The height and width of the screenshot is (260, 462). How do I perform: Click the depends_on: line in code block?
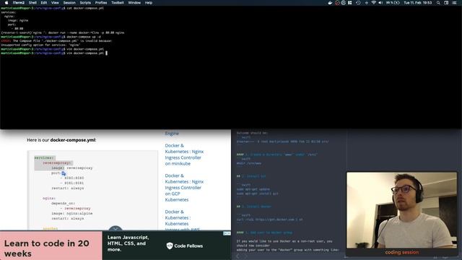coord(63,204)
